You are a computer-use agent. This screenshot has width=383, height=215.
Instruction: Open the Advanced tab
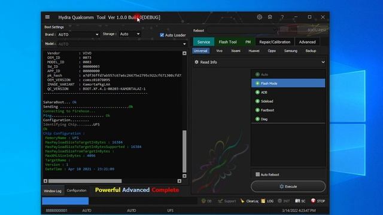tap(307, 42)
